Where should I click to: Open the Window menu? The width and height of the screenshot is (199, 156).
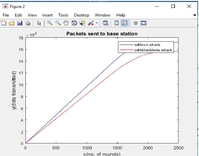click(x=103, y=15)
